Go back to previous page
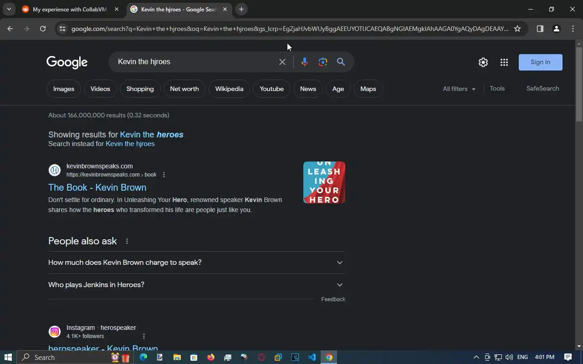This screenshot has width=583, height=364. click(x=10, y=29)
